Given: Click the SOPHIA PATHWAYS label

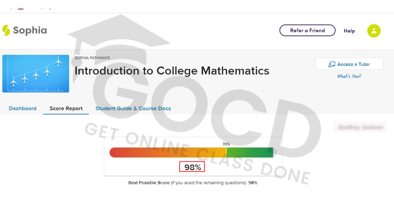Looking at the screenshot, I should pos(92,58).
